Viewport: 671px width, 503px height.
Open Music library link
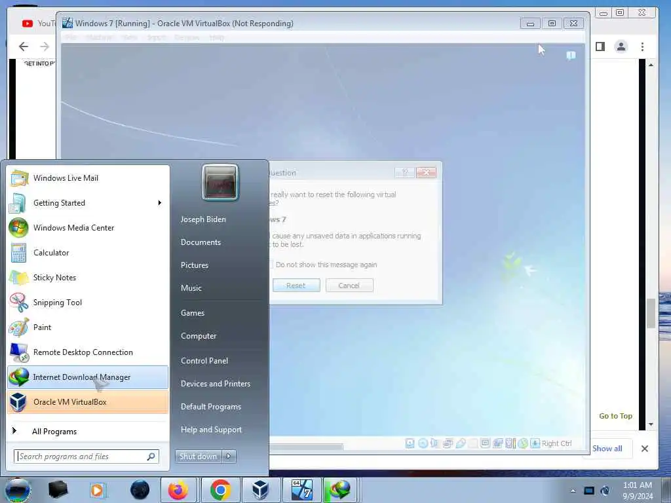pyautogui.click(x=191, y=288)
